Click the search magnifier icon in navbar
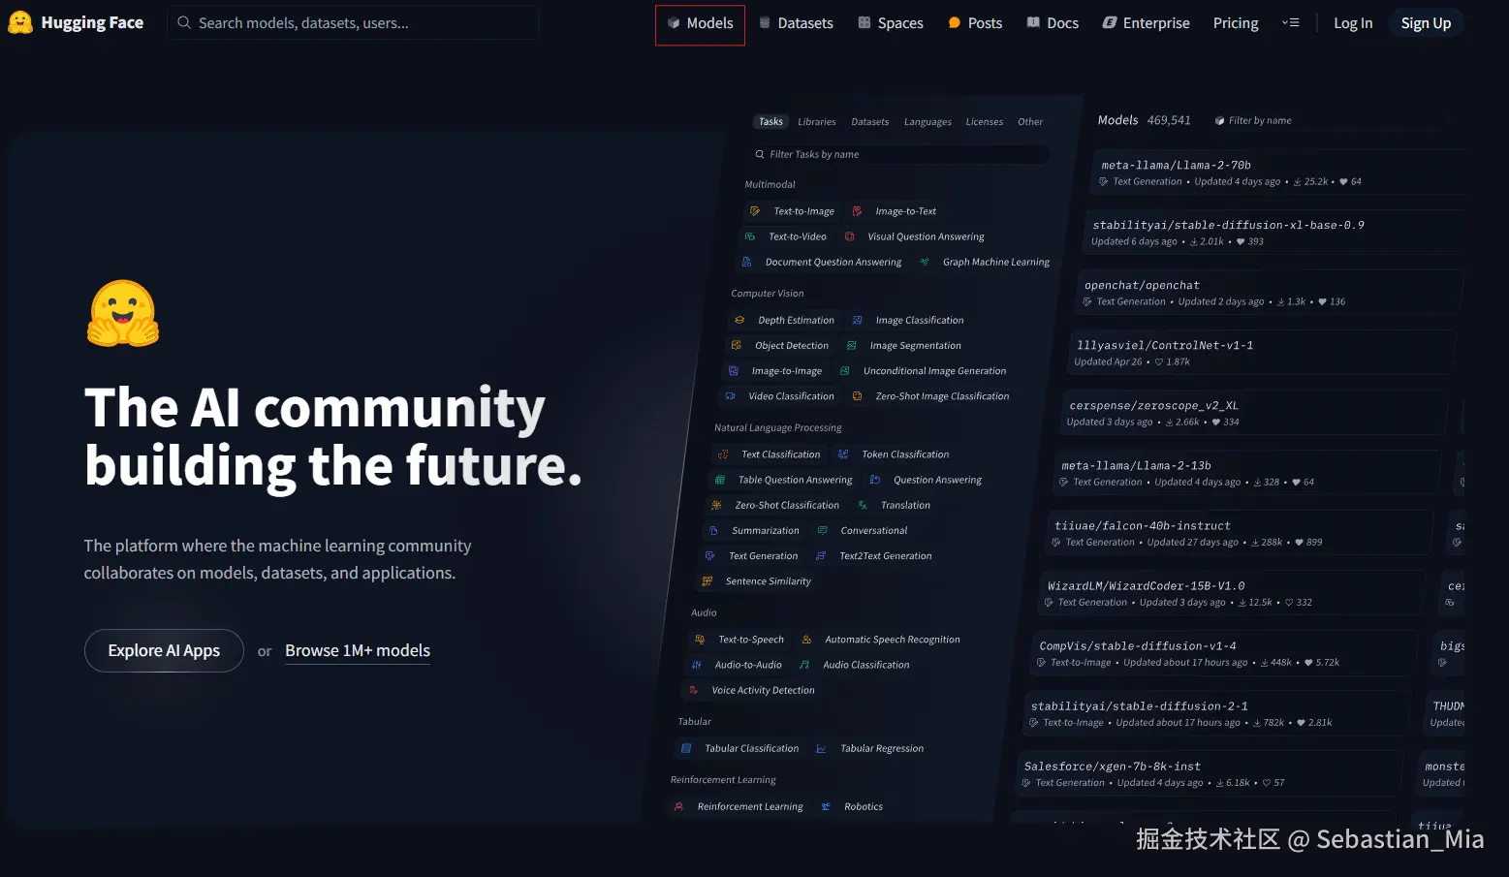Viewport: 1509px width, 877px height. 184,22
